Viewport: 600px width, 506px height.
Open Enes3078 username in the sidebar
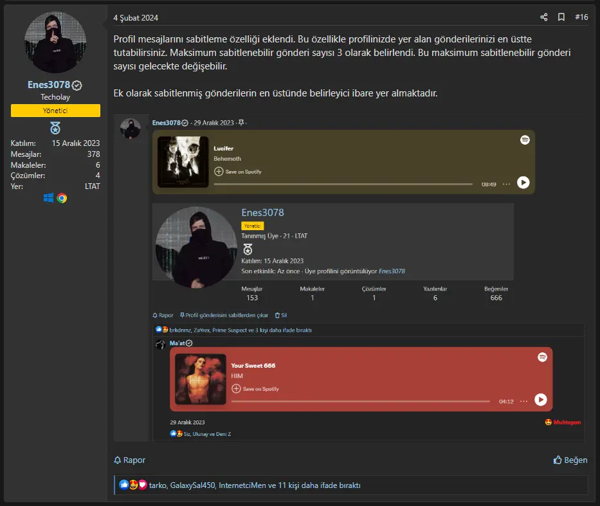tap(49, 84)
